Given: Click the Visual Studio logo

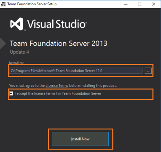Looking at the screenshot, I should (48, 24).
